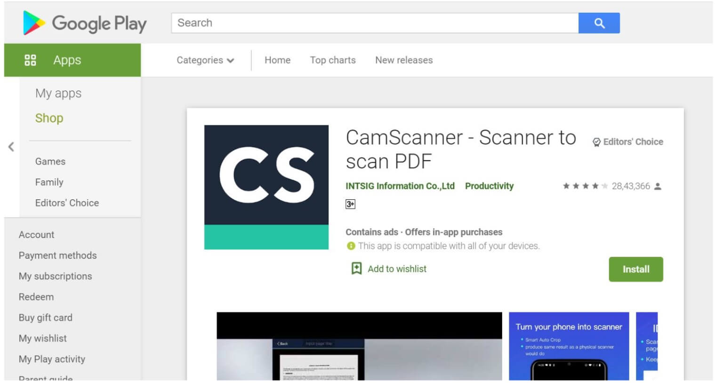Click the reviewer count person icon
Screen dimensions: 715x383
click(x=658, y=186)
